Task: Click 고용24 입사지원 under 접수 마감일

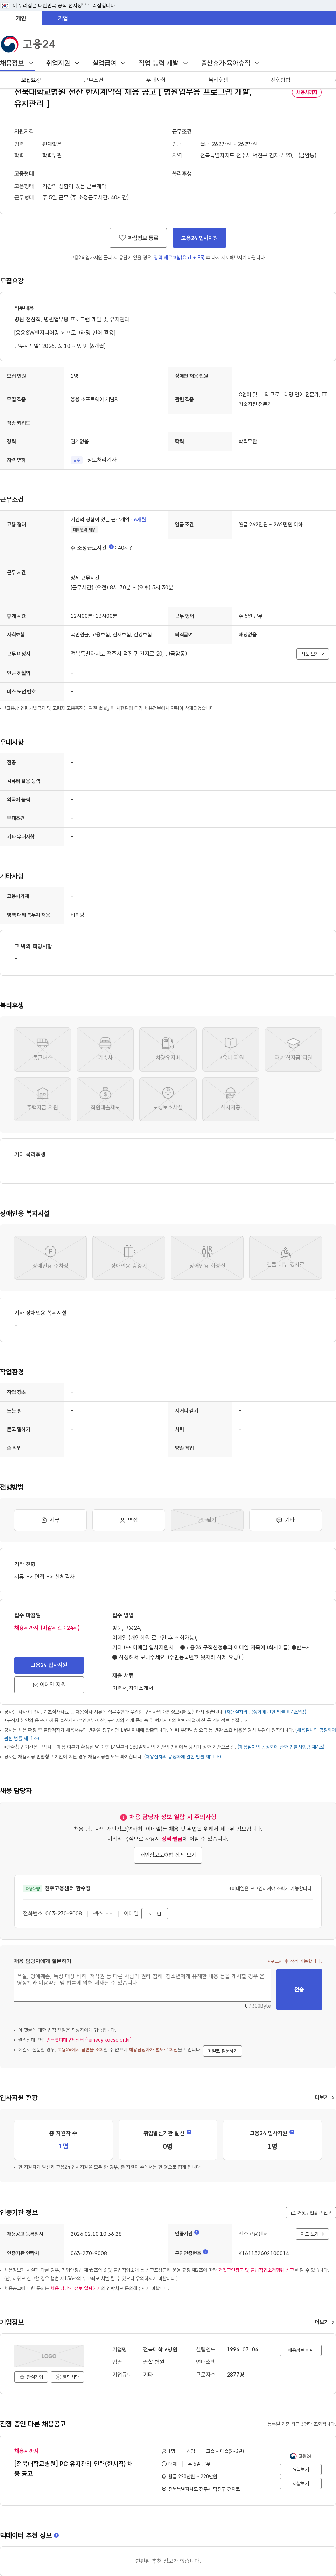Action: 49,1665
